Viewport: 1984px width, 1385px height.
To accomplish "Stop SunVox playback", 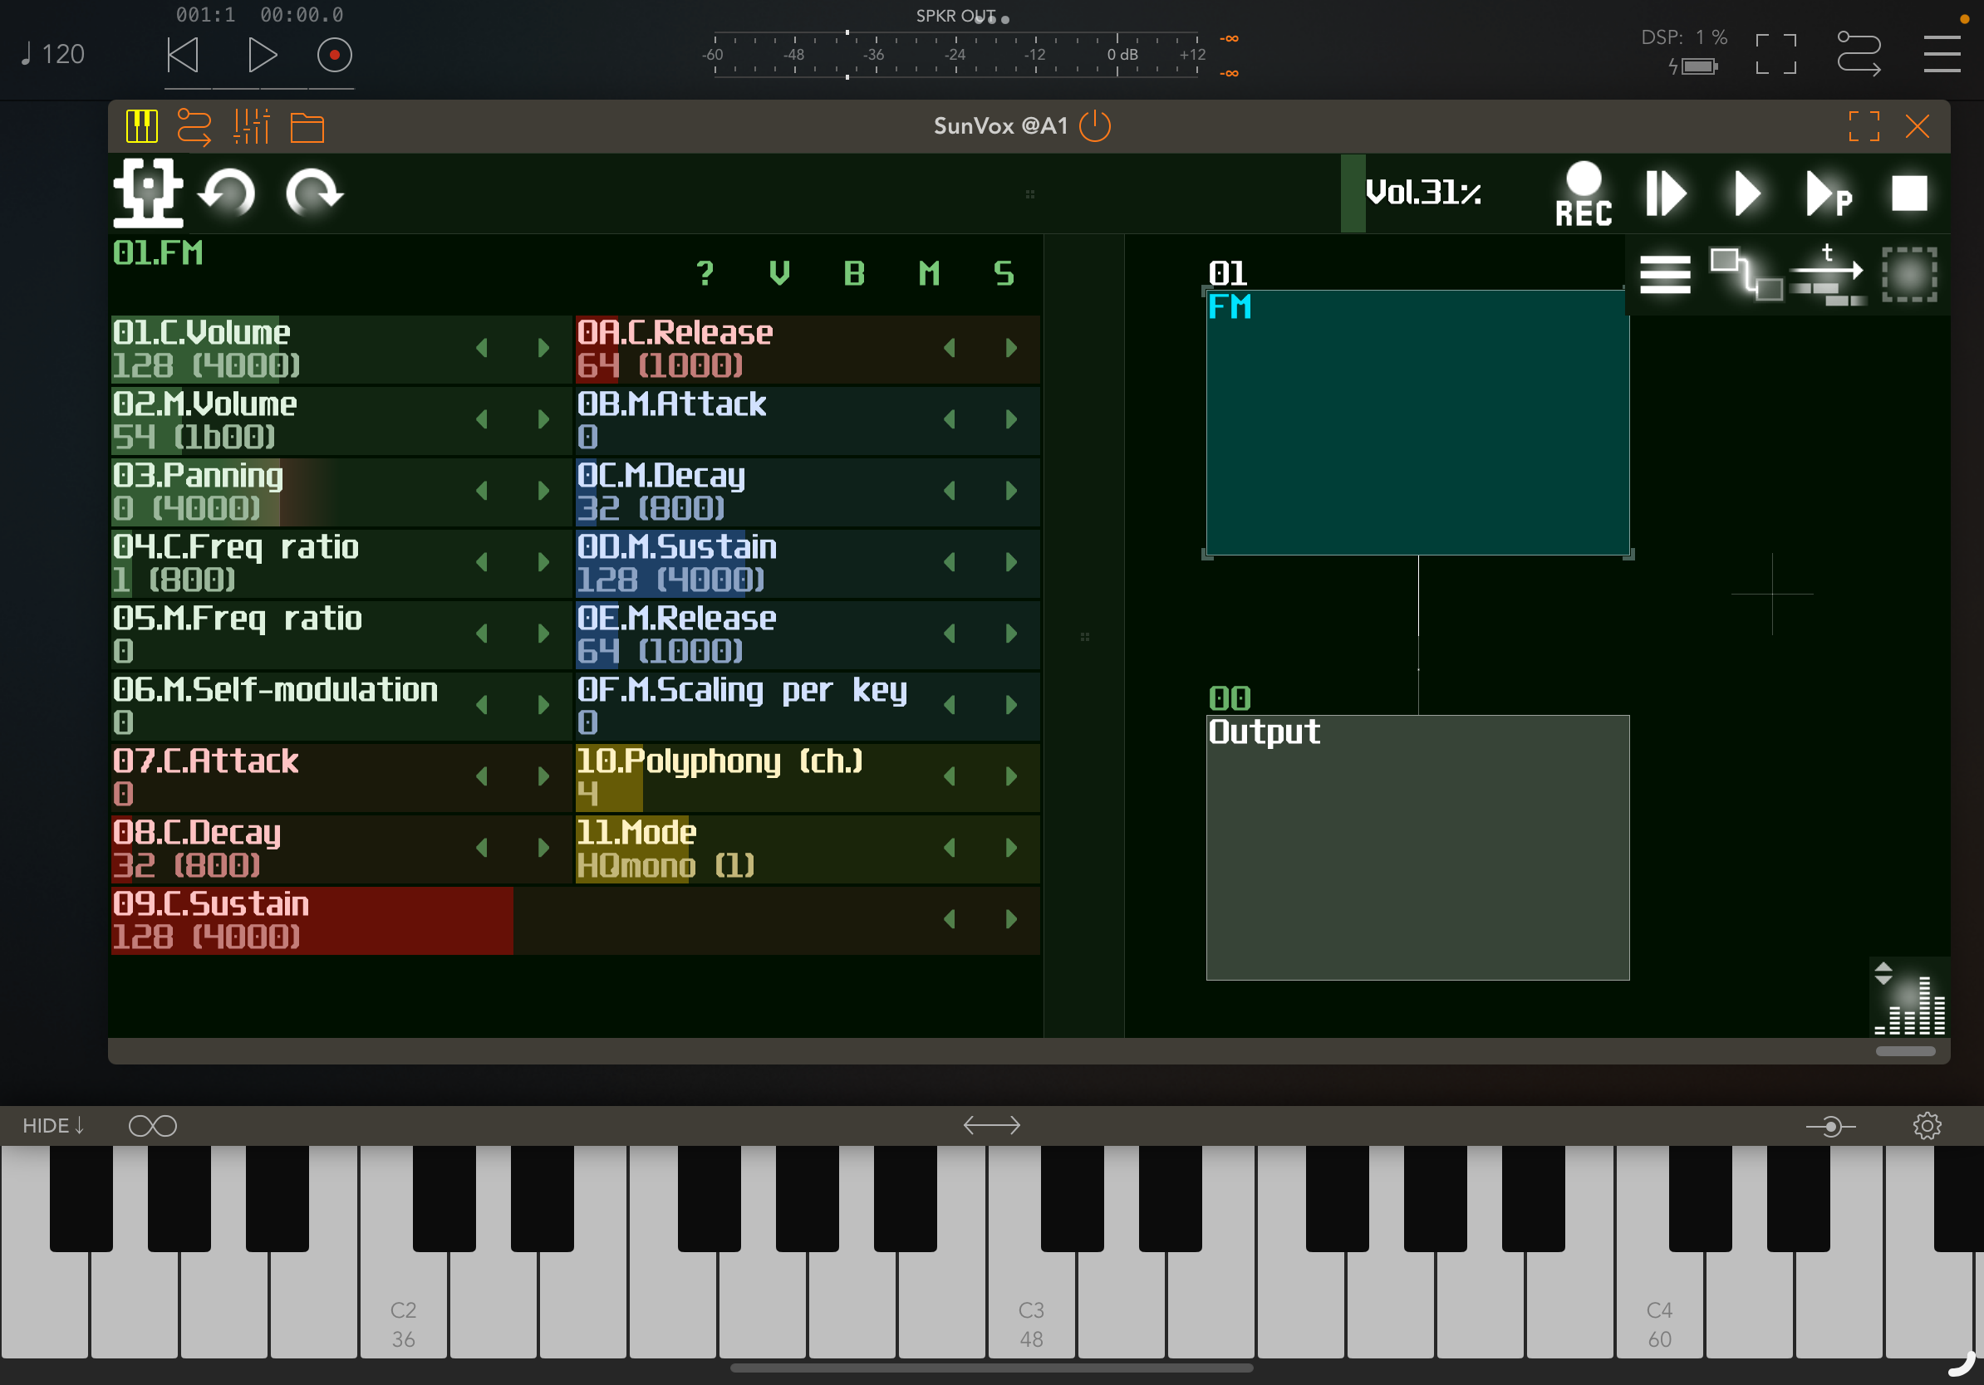I will 1909,193.
